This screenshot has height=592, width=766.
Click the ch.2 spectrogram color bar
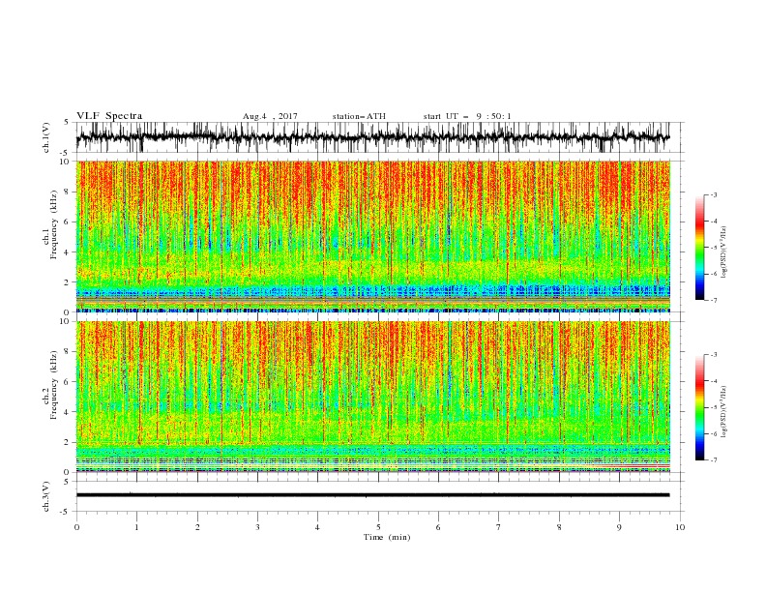(x=699, y=407)
